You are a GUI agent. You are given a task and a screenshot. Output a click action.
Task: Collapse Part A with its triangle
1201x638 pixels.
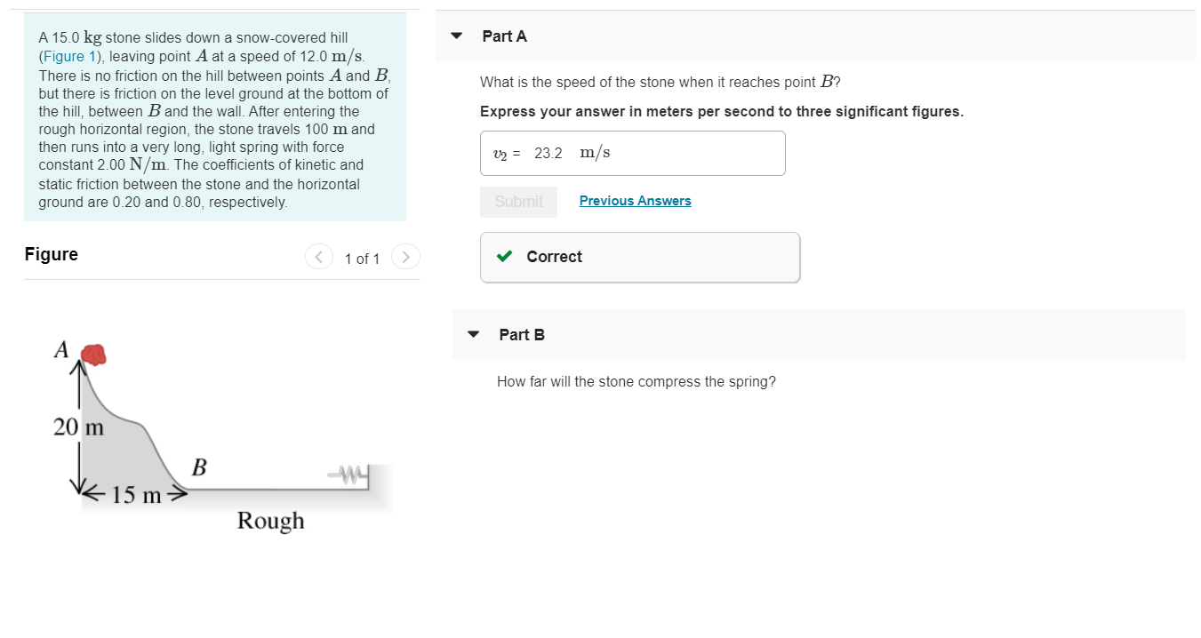[x=457, y=36]
